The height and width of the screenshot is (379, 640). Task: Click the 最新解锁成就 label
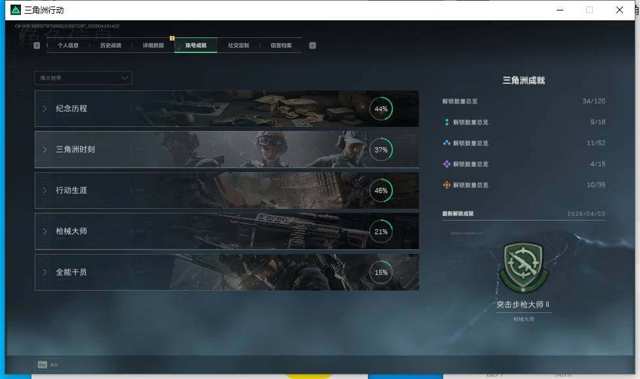tap(458, 213)
